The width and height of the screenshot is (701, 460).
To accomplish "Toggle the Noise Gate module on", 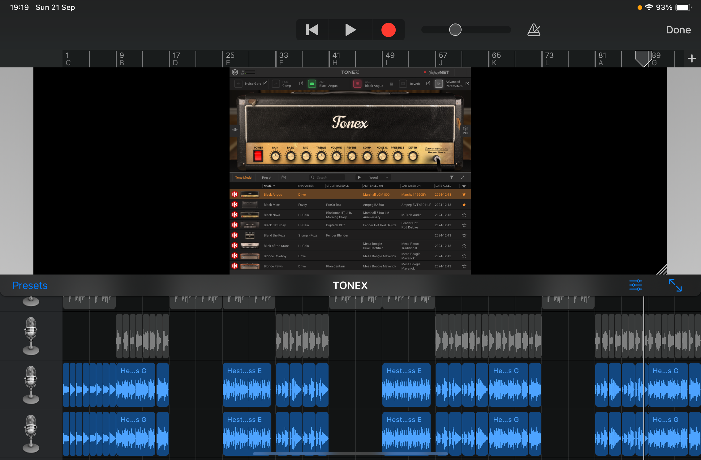I will [238, 84].
